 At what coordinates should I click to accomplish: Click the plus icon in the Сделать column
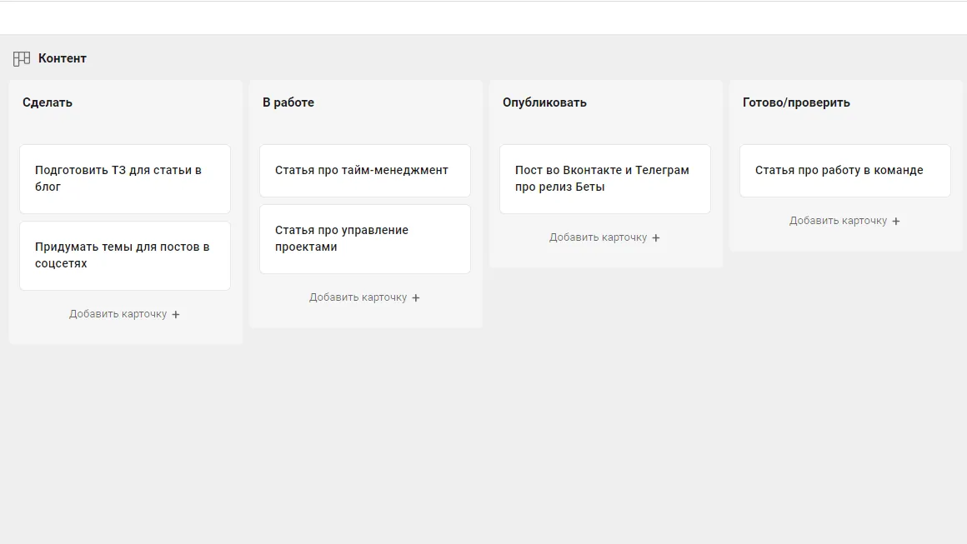point(176,315)
